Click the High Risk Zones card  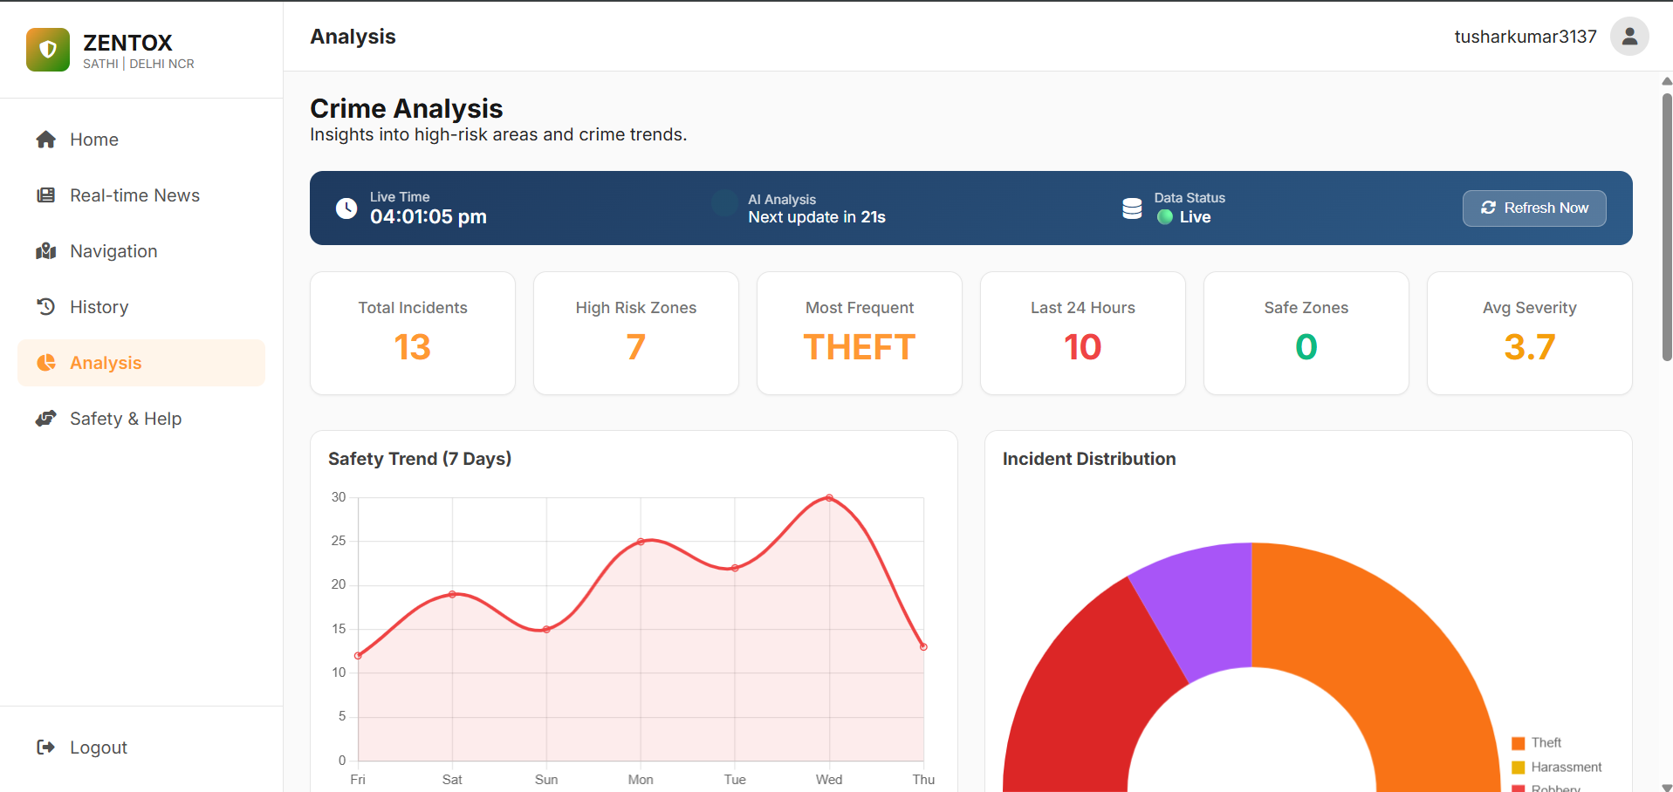point(636,333)
